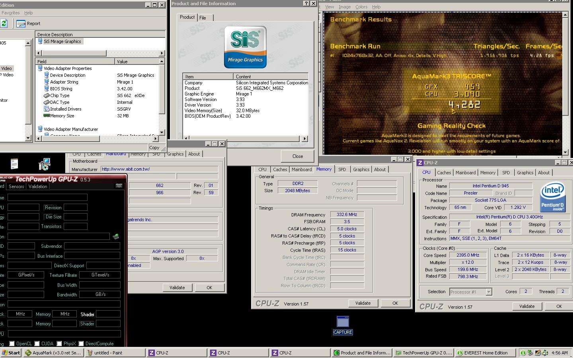Open Sensors tab in GPU-Z
Screen dimensions: 573x358
pos(16,187)
